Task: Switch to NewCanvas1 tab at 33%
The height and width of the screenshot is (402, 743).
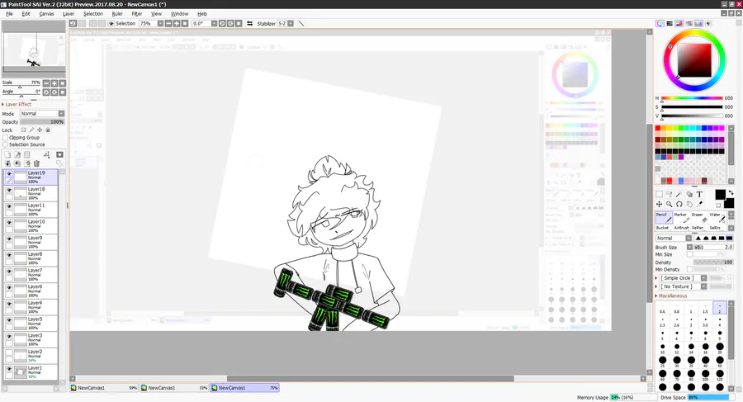Action: 174,388
